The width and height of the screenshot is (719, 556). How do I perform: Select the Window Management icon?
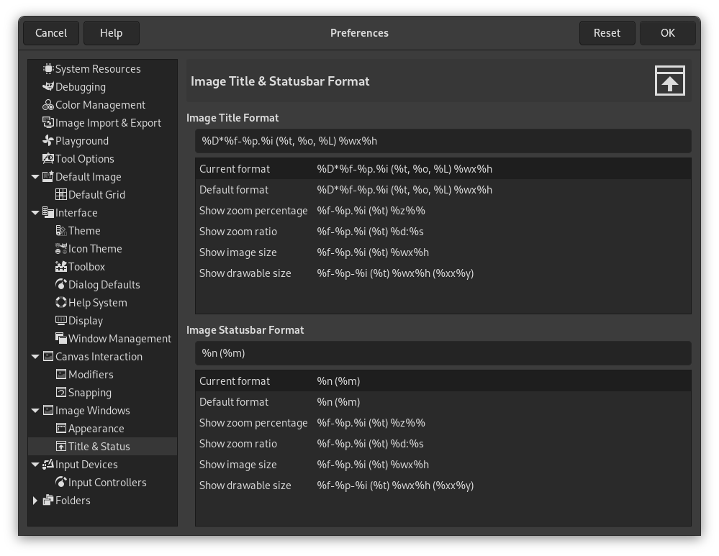click(62, 338)
